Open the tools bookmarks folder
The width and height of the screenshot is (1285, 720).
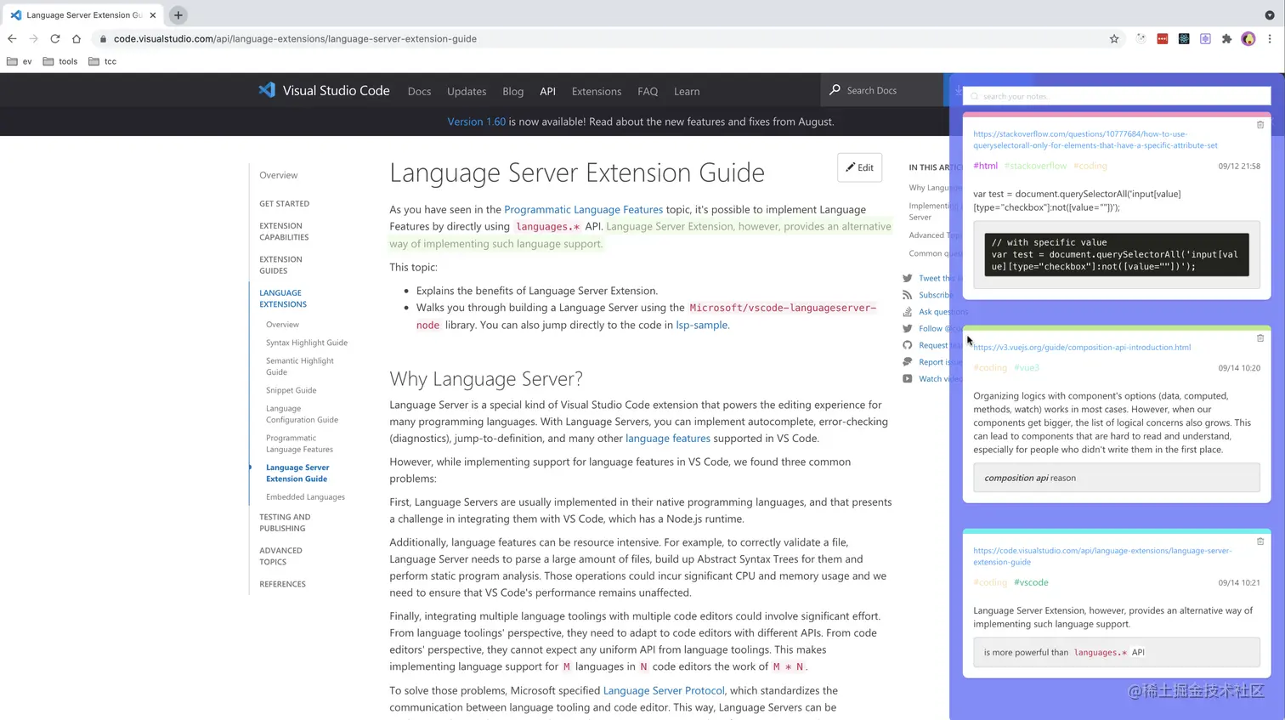(x=60, y=61)
